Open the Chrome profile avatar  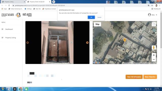(156, 6)
